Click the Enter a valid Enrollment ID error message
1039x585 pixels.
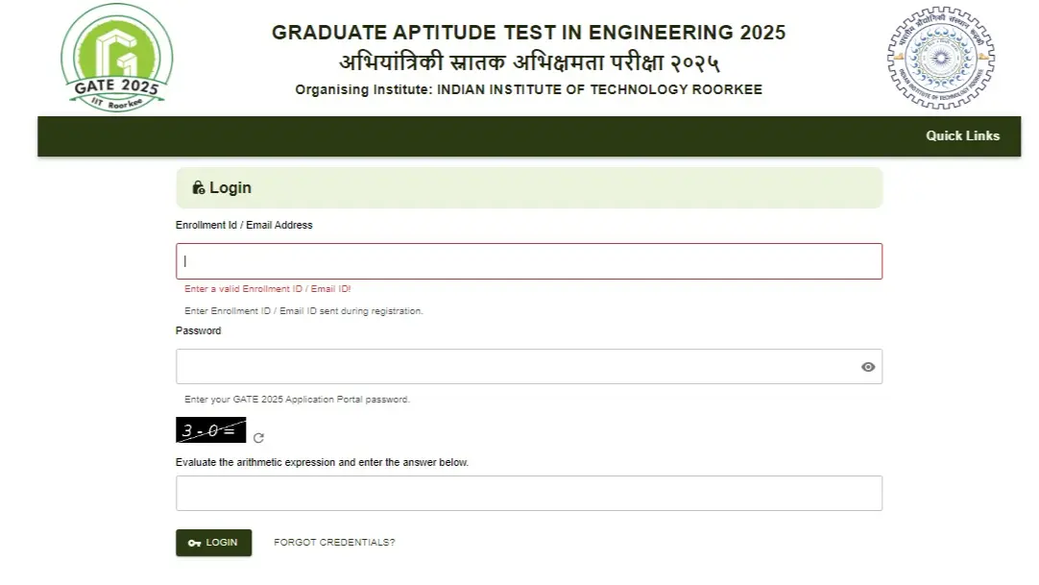tap(266, 287)
